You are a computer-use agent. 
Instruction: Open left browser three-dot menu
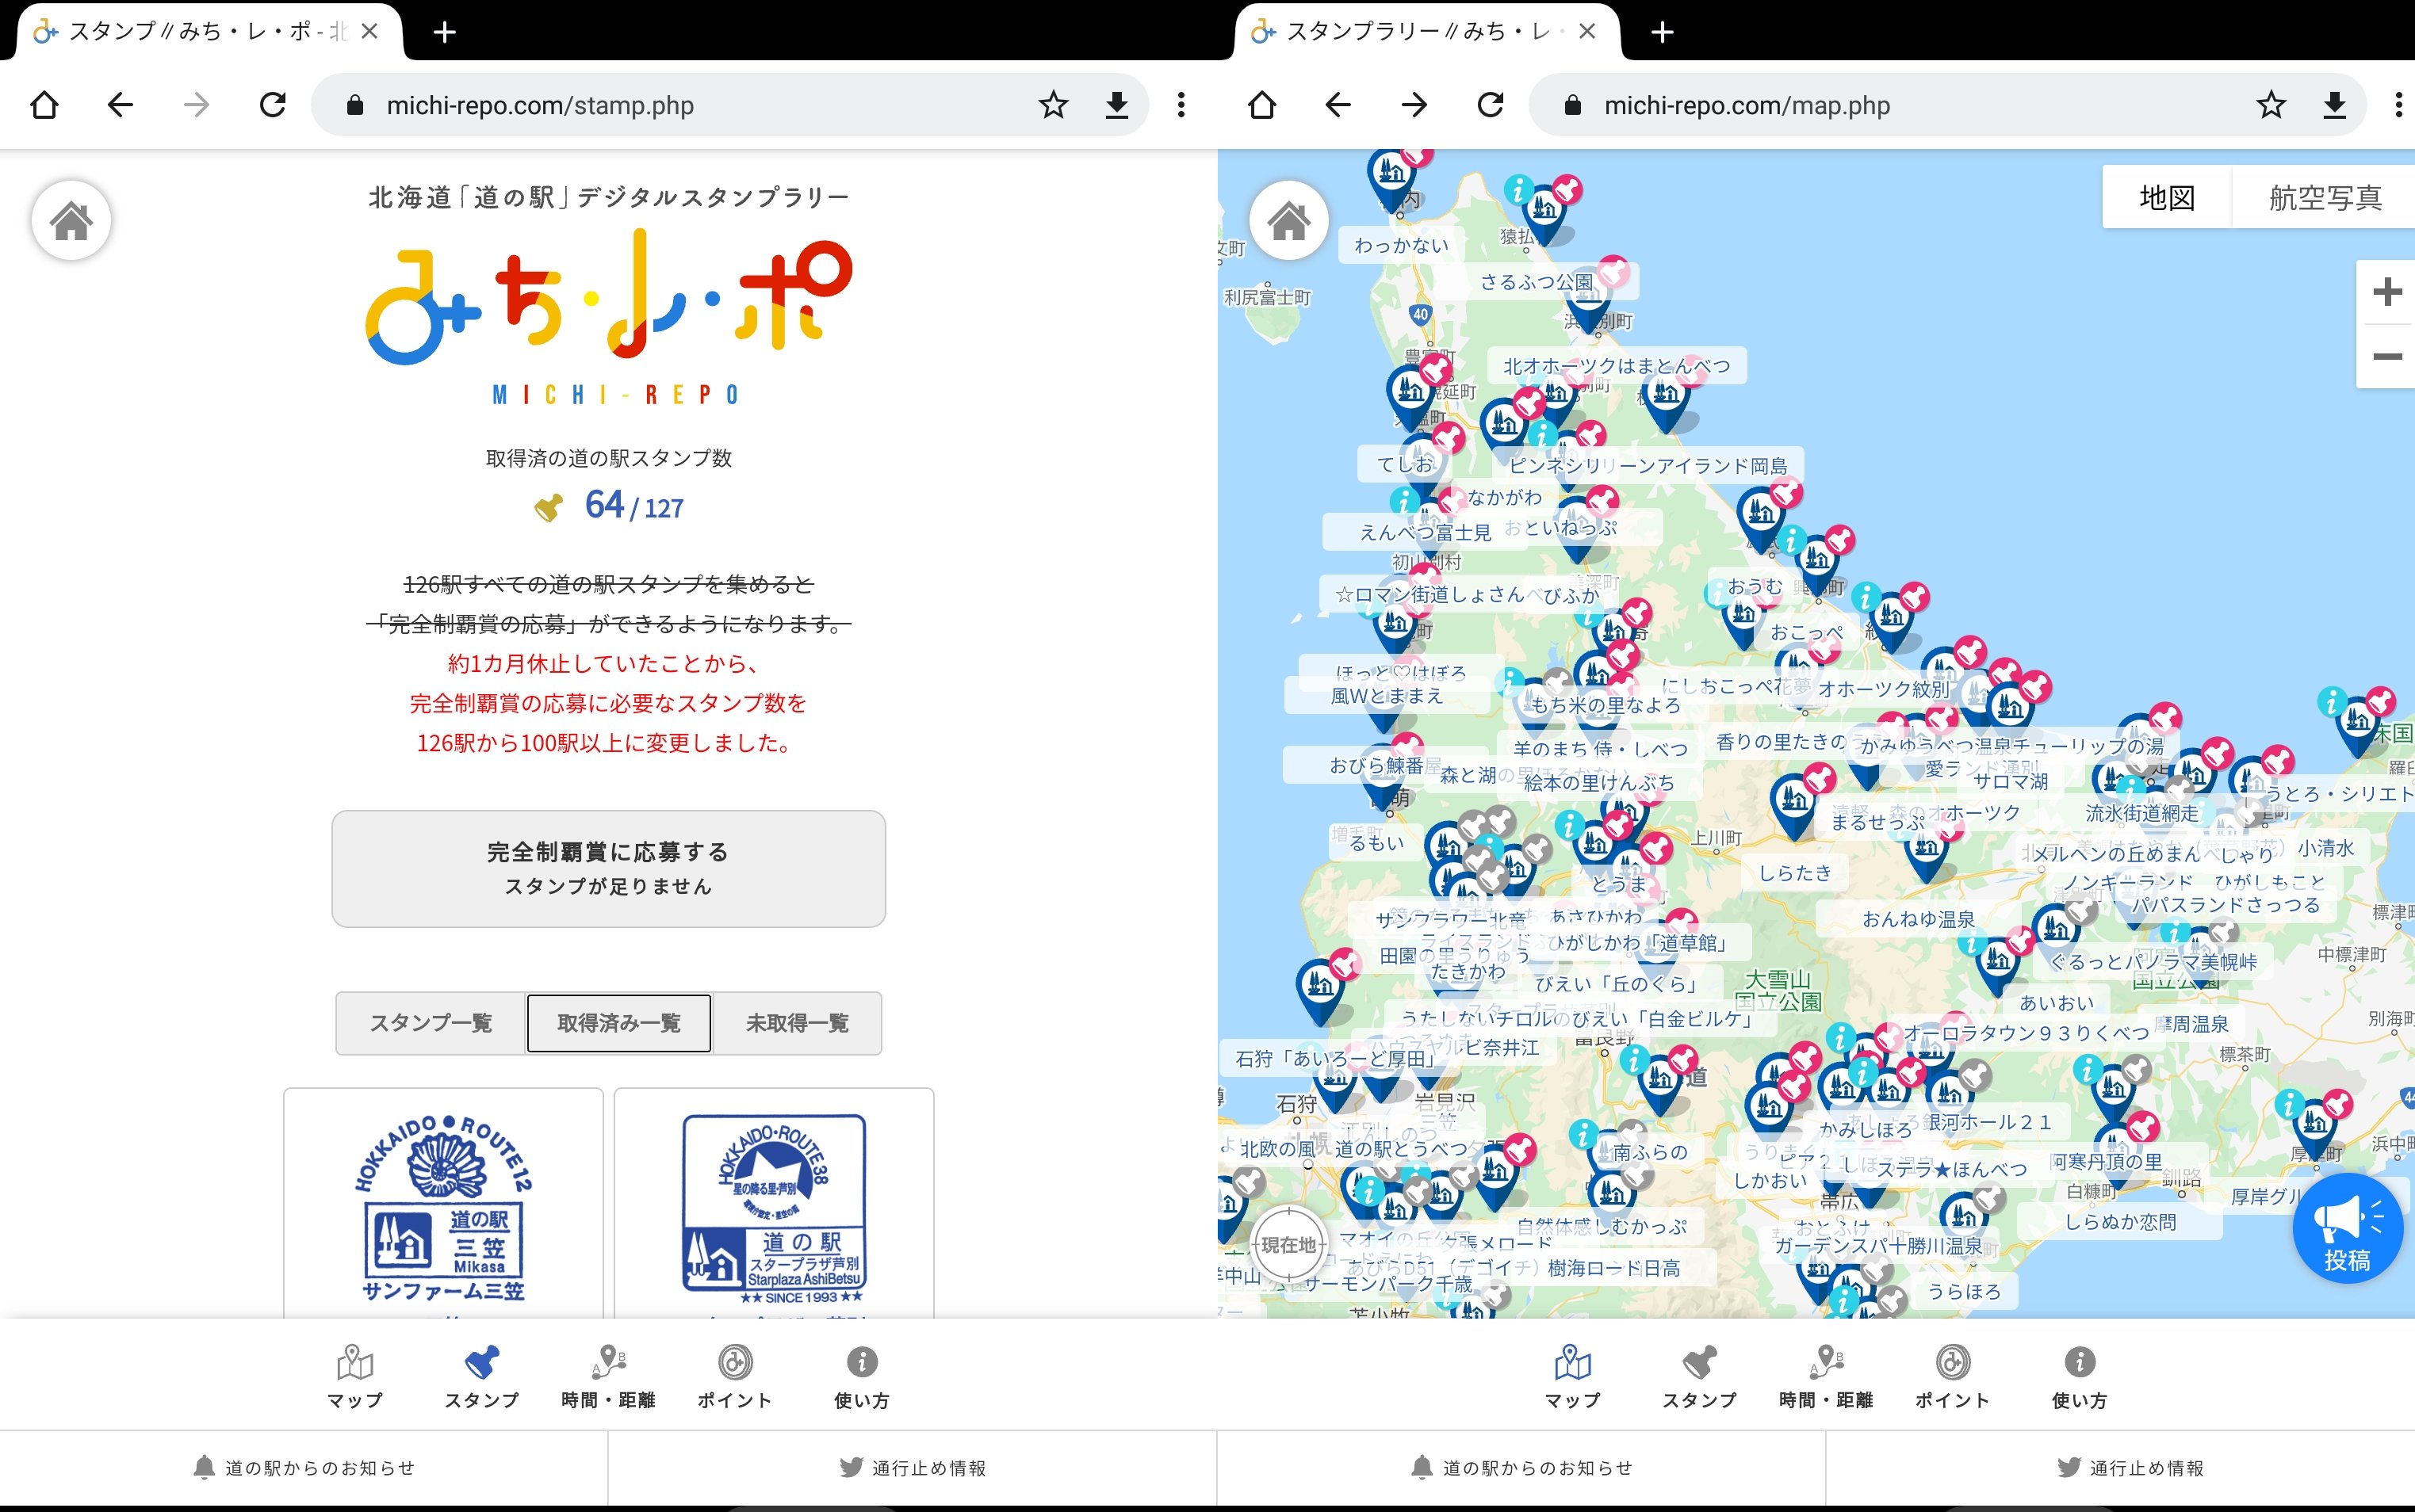point(1181,105)
